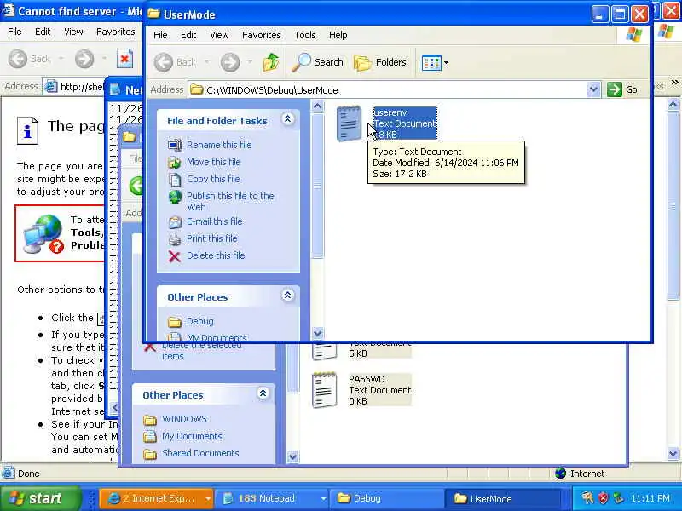Viewport: 682px width, 511px height.
Task: Click the Internet Explorer address field
Action: click(x=74, y=87)
